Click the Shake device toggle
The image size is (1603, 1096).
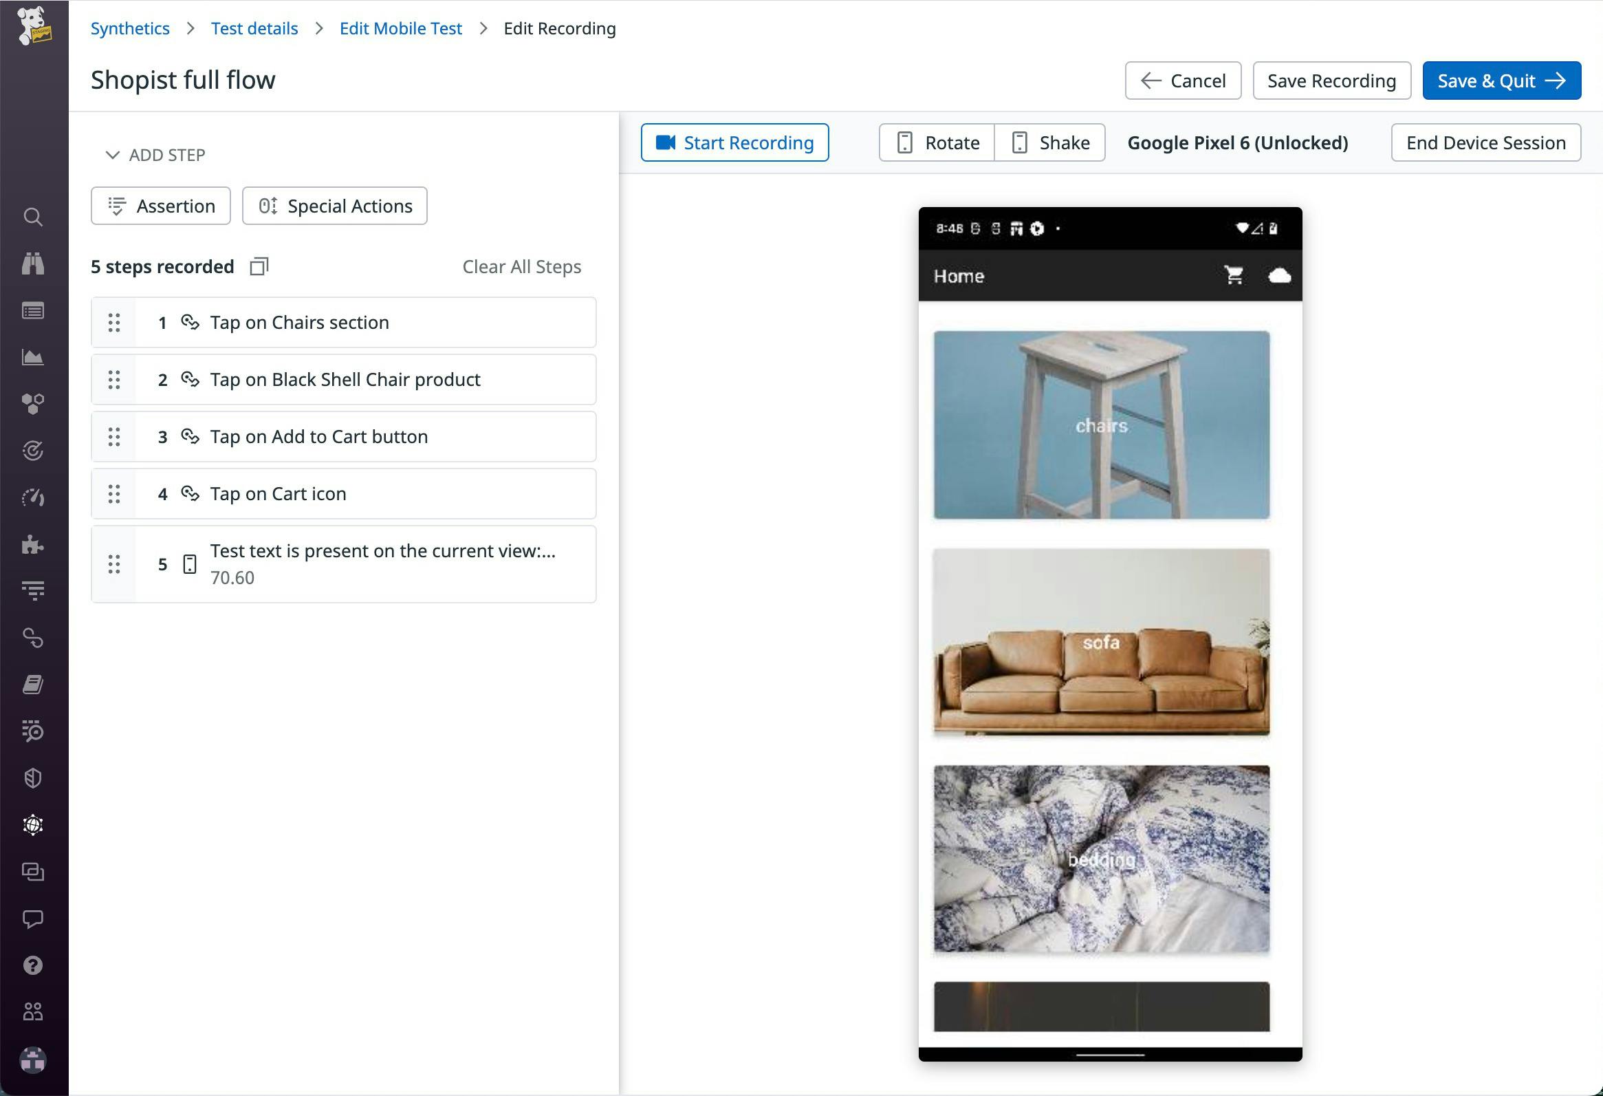tap(1051, 142)
